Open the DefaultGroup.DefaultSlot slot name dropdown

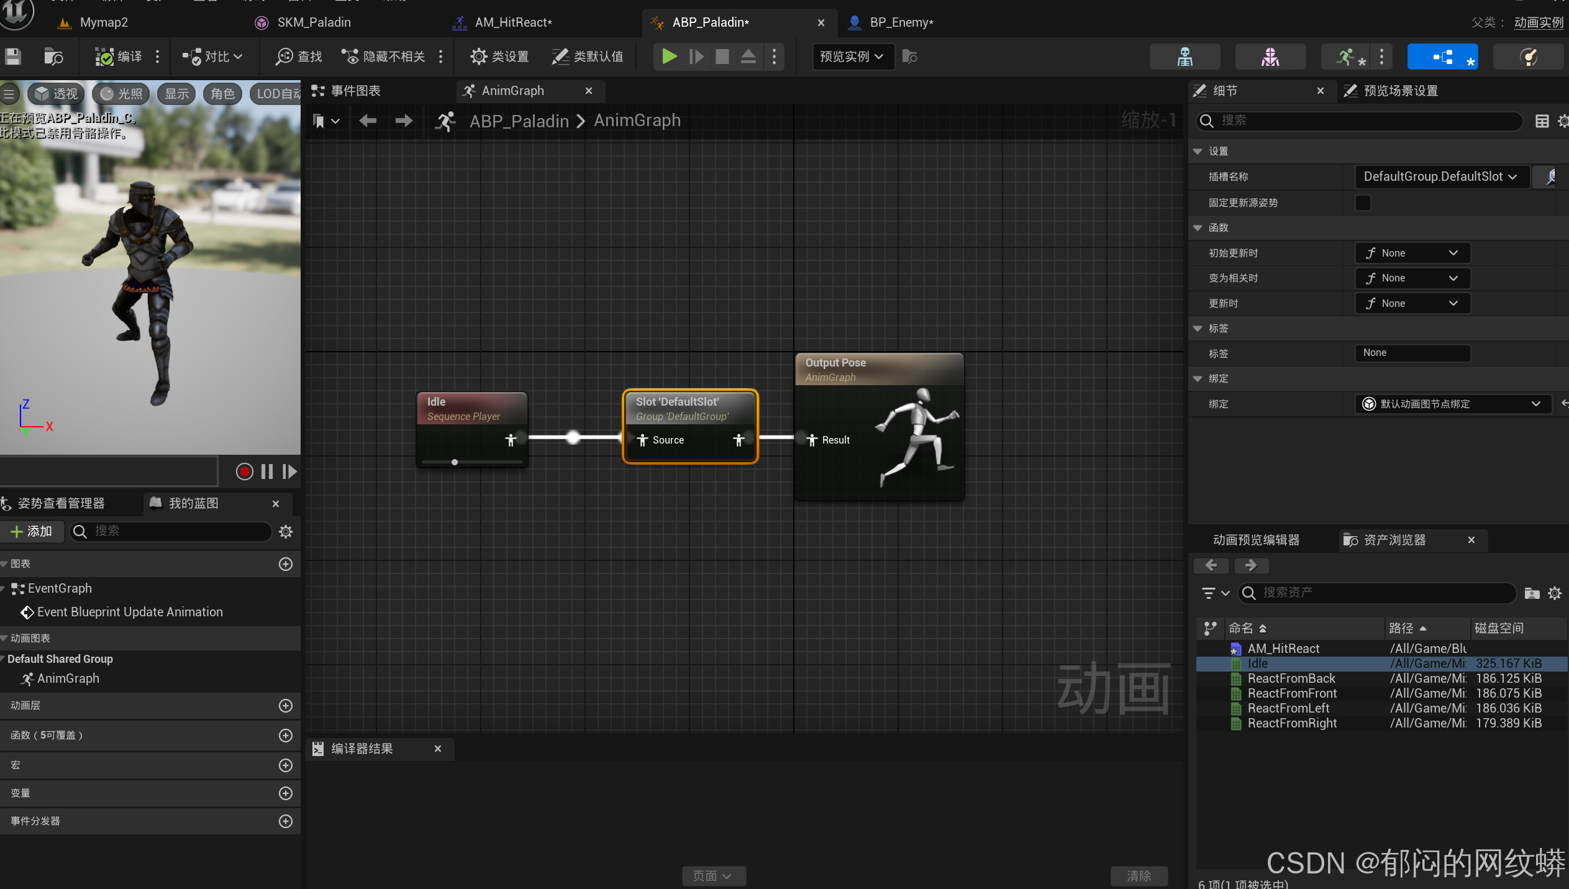click(x=1440, y=176)
